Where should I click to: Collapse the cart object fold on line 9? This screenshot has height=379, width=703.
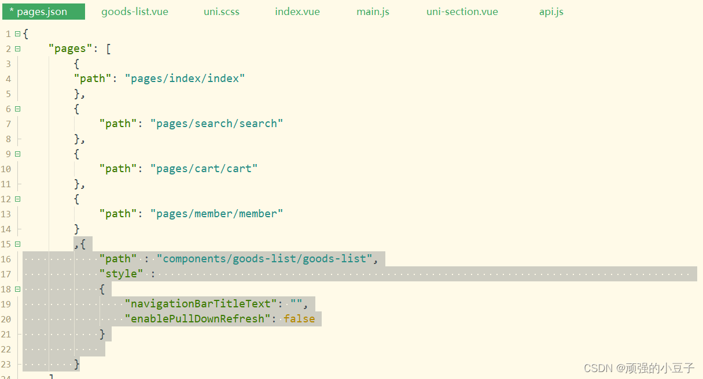click(x=17, y=154)
